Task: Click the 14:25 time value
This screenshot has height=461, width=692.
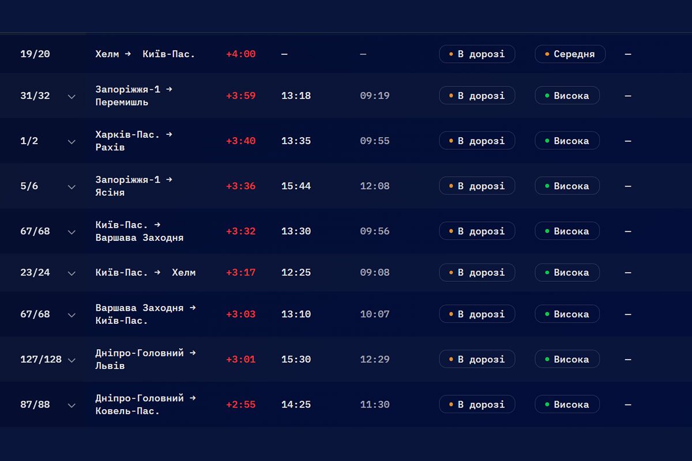Action: (x=296, y=405)
